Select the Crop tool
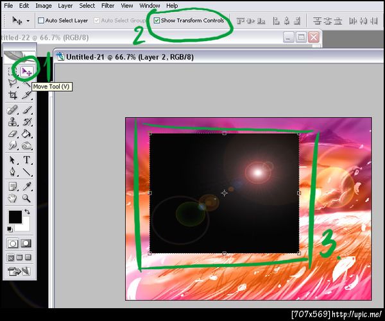385x321 pixels. click(x=12, y=95)
